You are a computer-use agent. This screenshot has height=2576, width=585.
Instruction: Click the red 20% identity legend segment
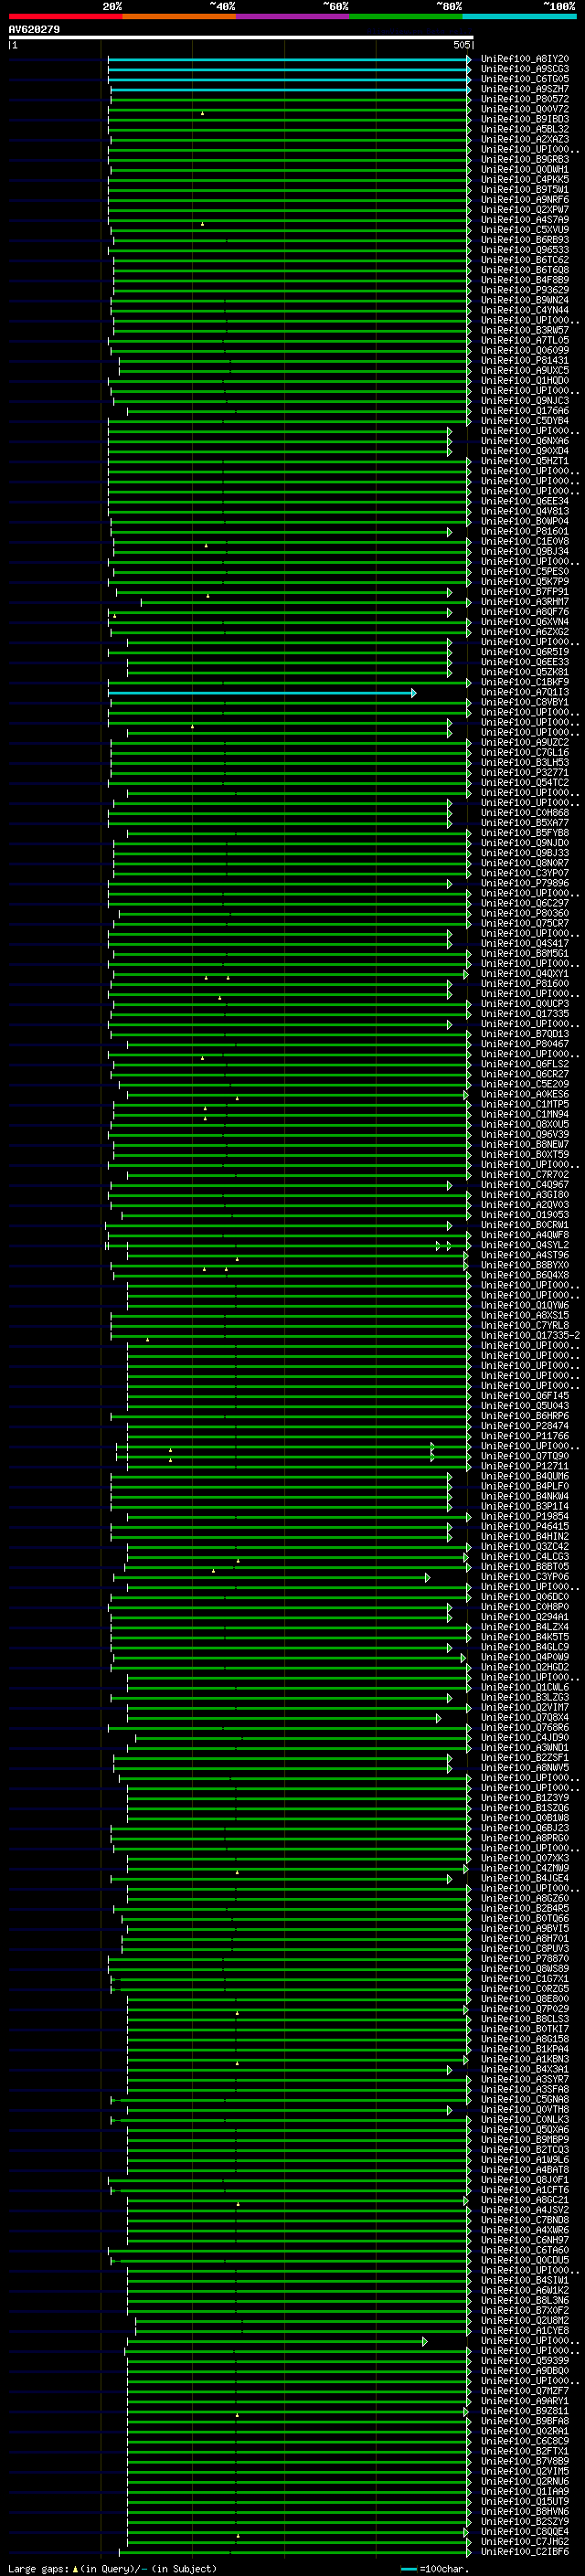tap(65, 16)
